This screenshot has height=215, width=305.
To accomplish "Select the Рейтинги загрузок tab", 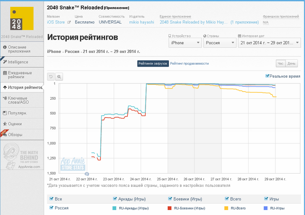I will click(153, 64).
